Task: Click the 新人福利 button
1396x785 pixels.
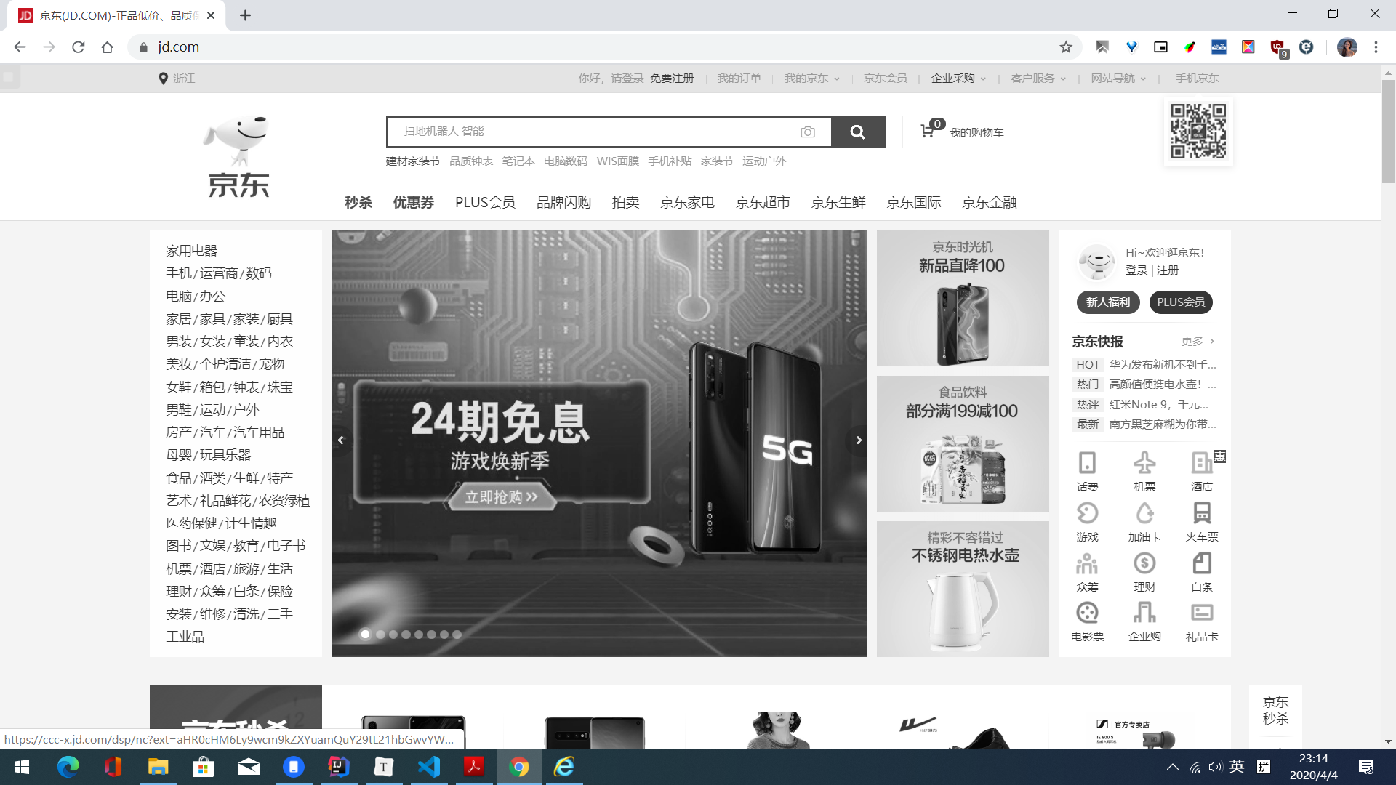Action: pyautogui.click(x=1107, y=302)
